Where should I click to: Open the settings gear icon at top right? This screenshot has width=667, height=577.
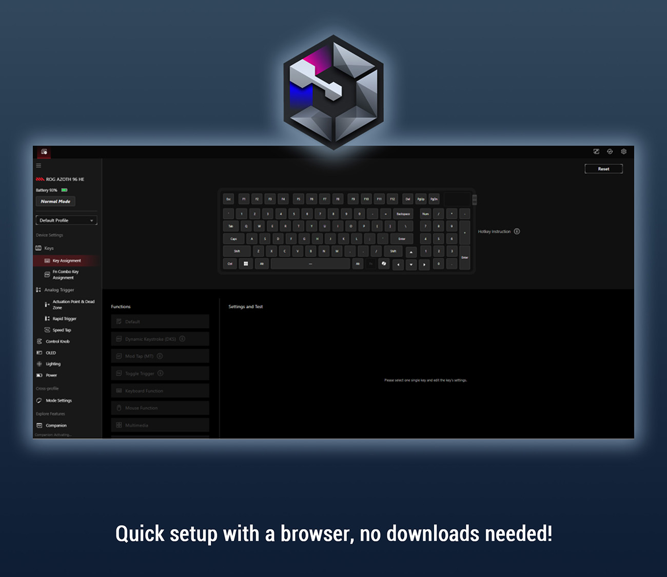pyautogui.click(x=623, y=151)
